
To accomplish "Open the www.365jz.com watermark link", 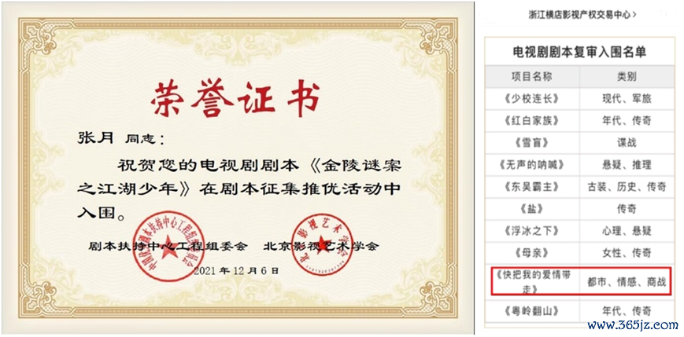I will (632, 324).
